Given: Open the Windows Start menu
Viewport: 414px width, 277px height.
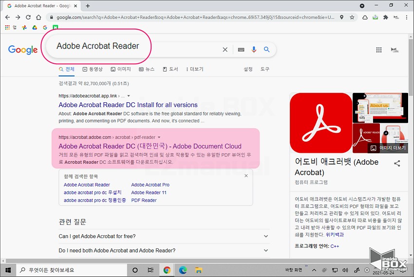Looking at the screenshot, I should [x=8, y=270].
